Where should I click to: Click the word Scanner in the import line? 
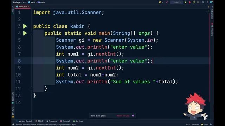point(91,13)
